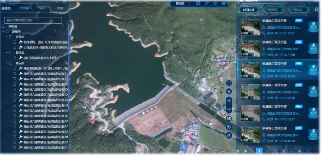This screenshot has width=322, height=156.
Task: Check the 湖南省 checkbox
Action: [3, 26]
